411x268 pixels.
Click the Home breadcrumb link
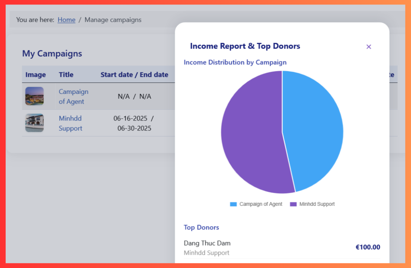tap(66, 20)
